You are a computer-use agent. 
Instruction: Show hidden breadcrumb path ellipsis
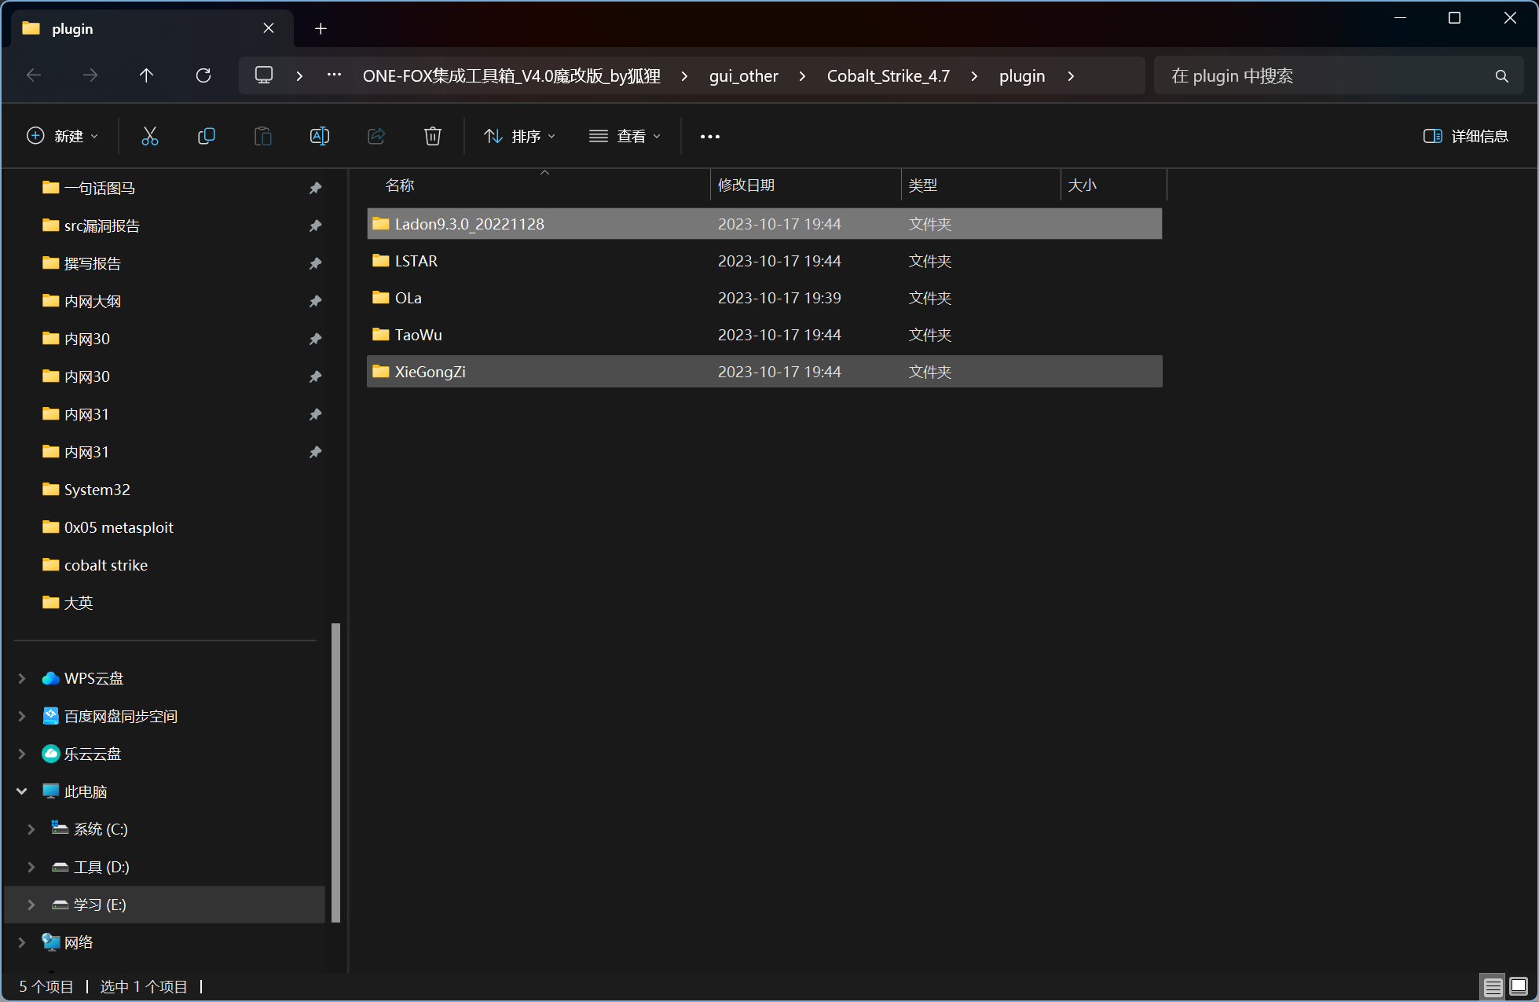point(334,75)
